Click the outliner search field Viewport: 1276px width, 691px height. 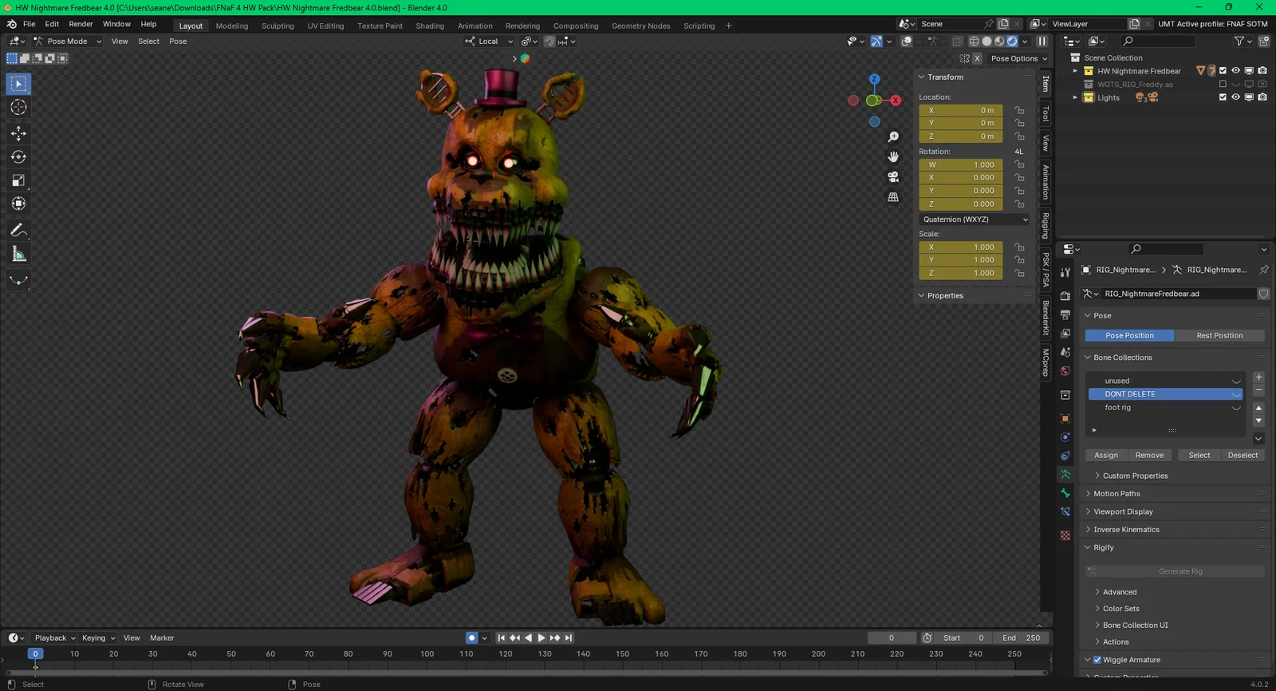[1158, 41]
